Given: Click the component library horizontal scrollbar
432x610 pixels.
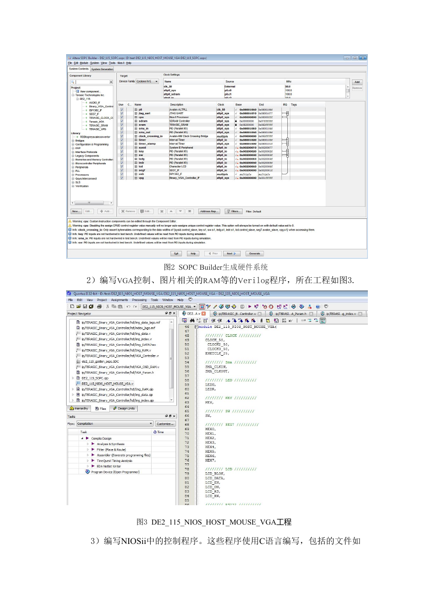Looking at the screenshot, I should pos(91,203).
